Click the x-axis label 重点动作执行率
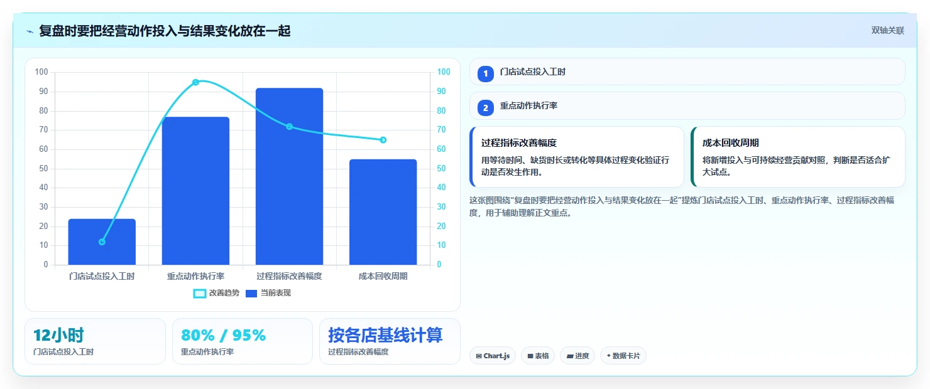930x389 pixels. (195, 276)
